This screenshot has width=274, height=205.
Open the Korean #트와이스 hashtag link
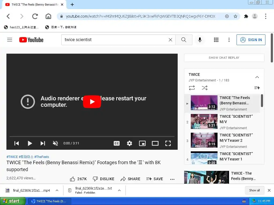26,157
